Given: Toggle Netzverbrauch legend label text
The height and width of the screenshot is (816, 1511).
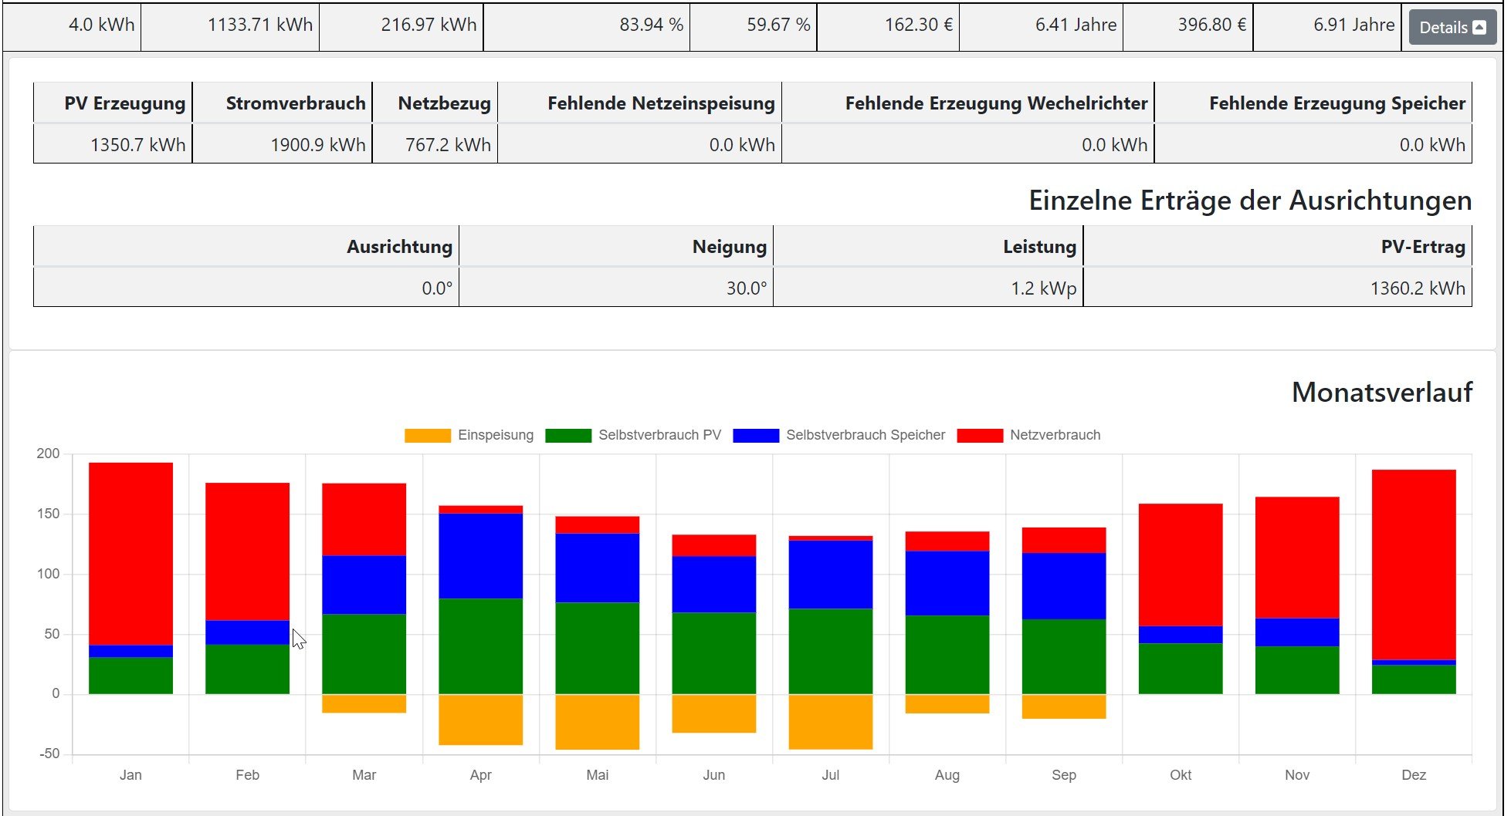Looking at the screenshot, I should point(1055,436).
